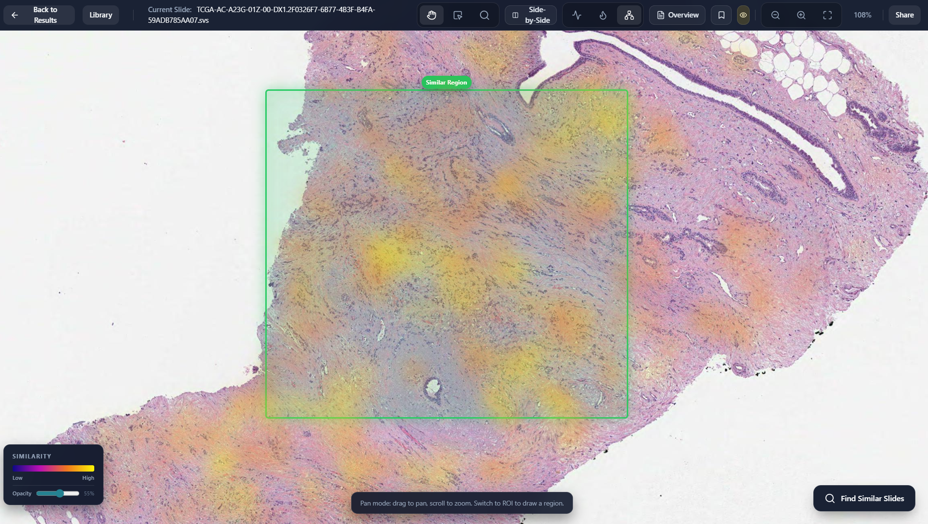Screen dimensions: 928x524
Task: Click the heatmap flame icon
Action: pyautogui.click(x=603, y=15)
